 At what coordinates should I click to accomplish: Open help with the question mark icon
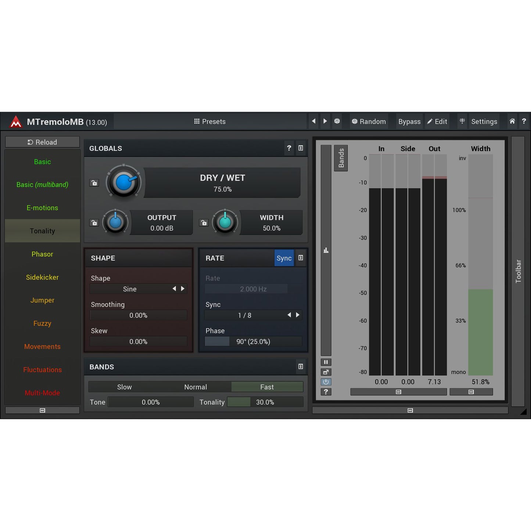pos(524,121)
